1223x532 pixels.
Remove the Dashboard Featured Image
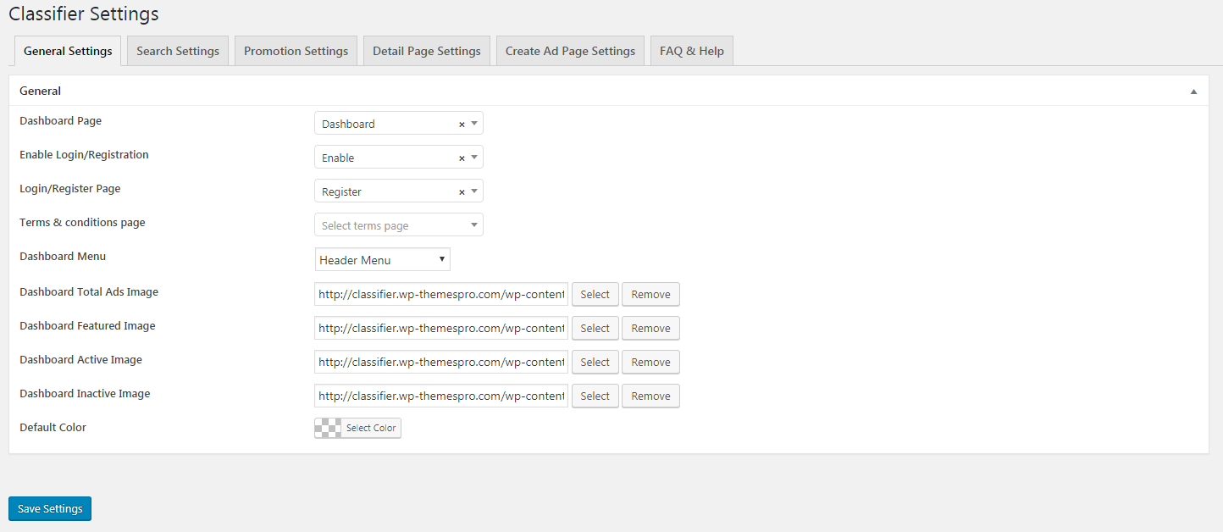point(650,328)
